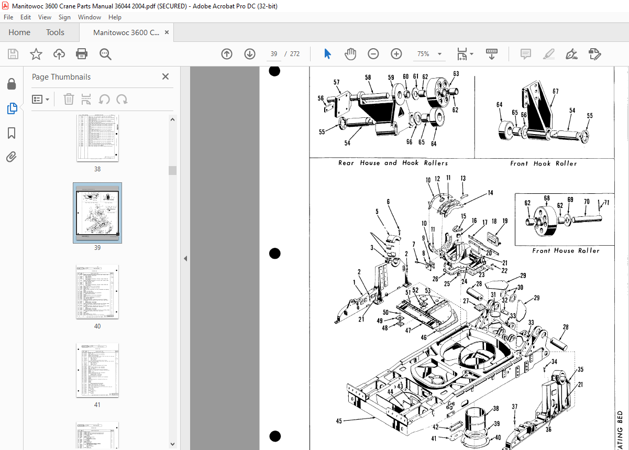The image size is (629, 450).
Task: Select the page 41 thumbnail
Action: pyautogui.click(x=97, y=370)
